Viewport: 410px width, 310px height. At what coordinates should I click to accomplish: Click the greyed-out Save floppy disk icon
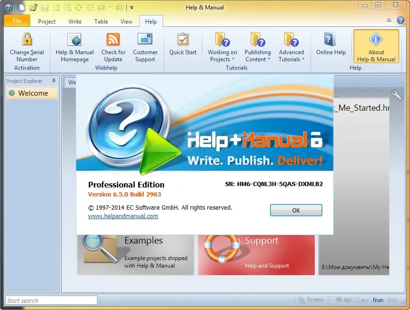[45, 8]
